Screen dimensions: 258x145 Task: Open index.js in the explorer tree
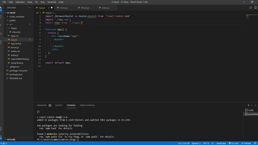pyautogui.click(x=15, y=55)
